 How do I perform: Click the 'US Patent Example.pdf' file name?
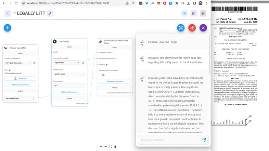13,73
